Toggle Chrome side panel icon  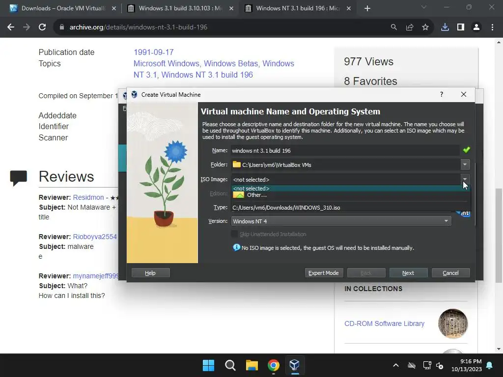point(461,27)
